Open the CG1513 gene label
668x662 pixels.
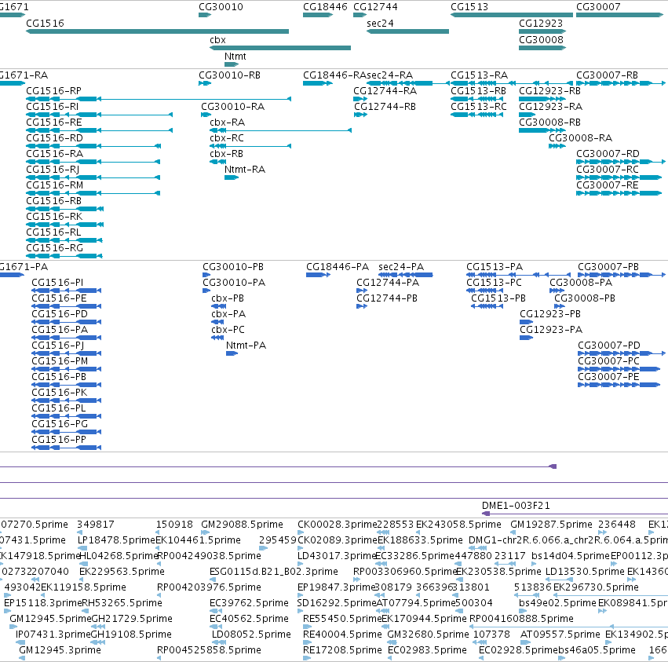point(469,7)
